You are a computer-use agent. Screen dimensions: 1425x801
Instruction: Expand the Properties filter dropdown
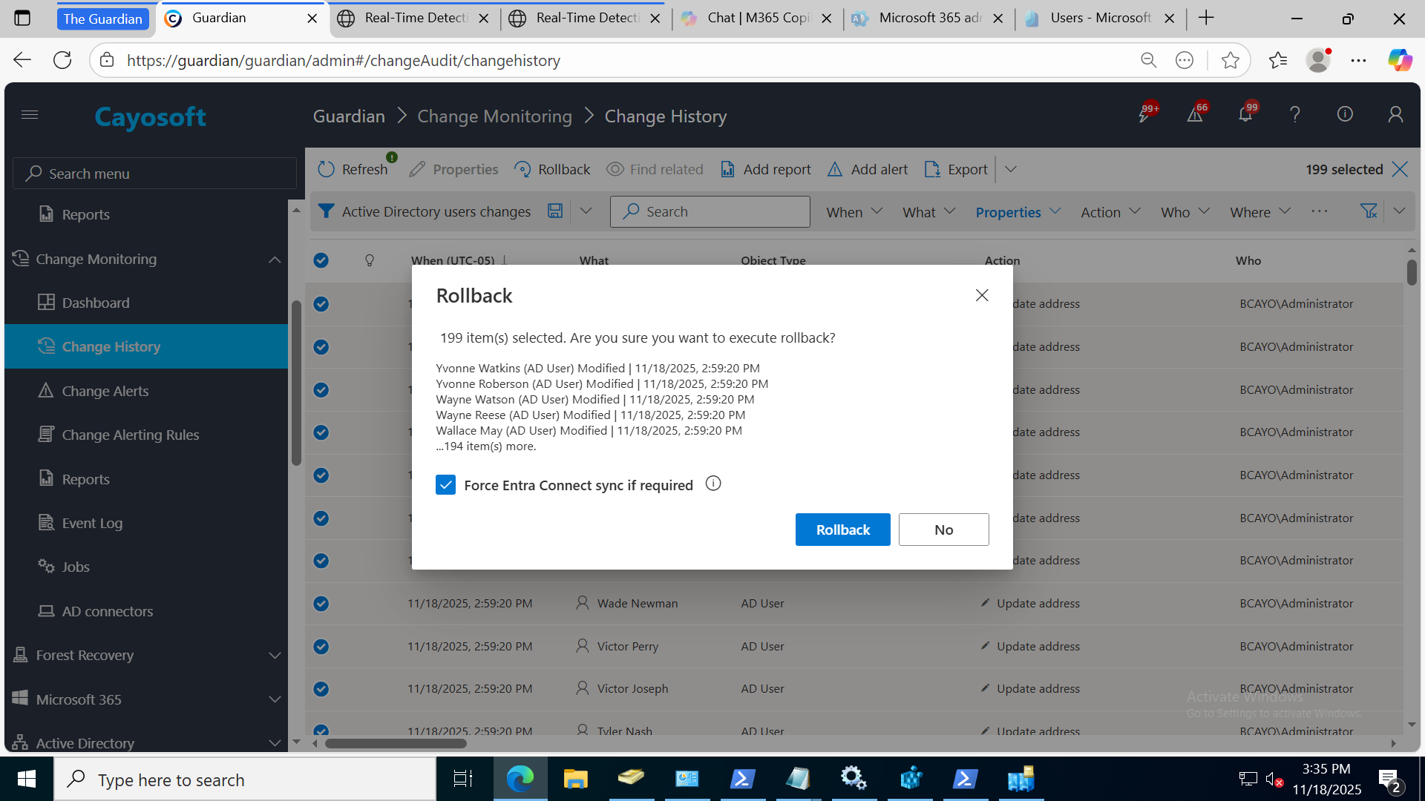tap(1018, 212)
